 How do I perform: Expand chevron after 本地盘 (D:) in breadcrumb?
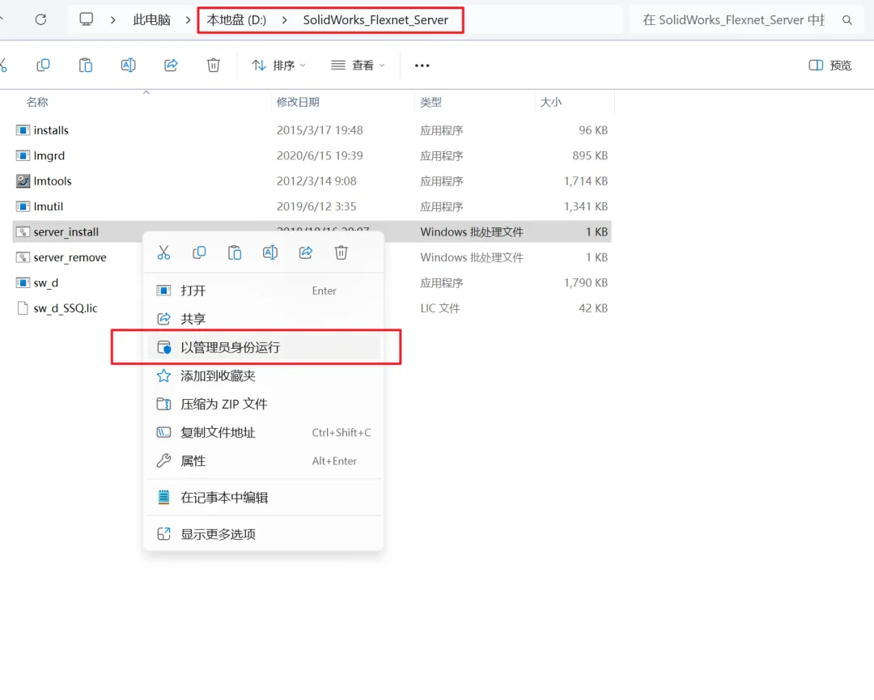pos(284,20)
